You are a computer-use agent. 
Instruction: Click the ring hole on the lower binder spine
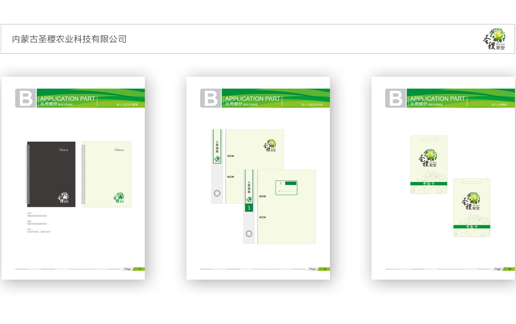(x=249, y=234)
